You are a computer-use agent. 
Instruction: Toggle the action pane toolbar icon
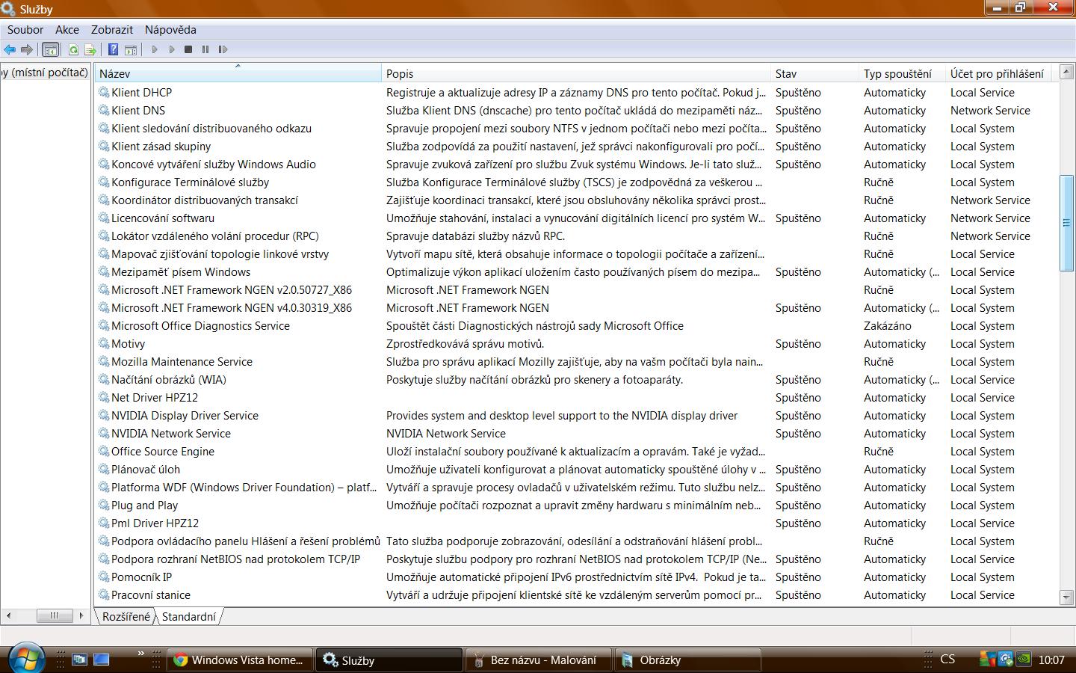tap(131, 49)
